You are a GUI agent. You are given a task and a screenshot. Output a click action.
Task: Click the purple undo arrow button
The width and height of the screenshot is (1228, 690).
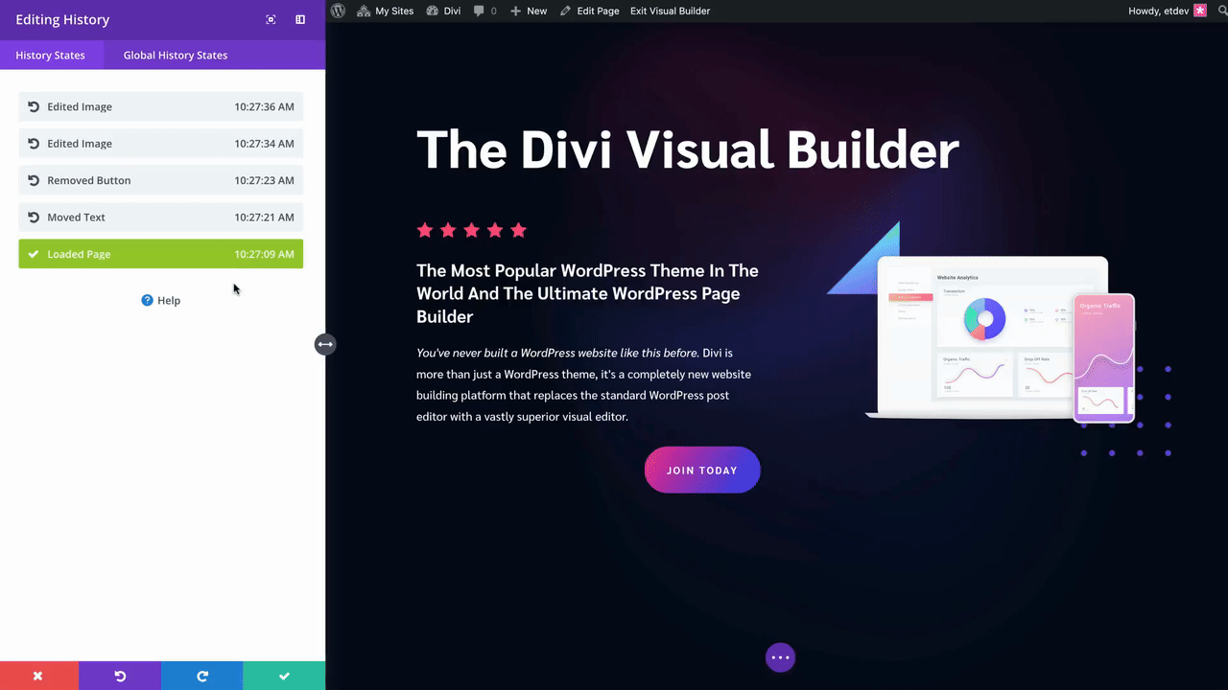point(120,676)
